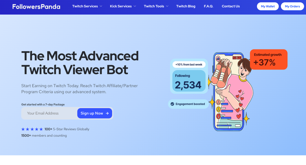Click the 1500+ members and counting text
The width and height of the screenshot is (306, 165).
[x=44, y=136]
